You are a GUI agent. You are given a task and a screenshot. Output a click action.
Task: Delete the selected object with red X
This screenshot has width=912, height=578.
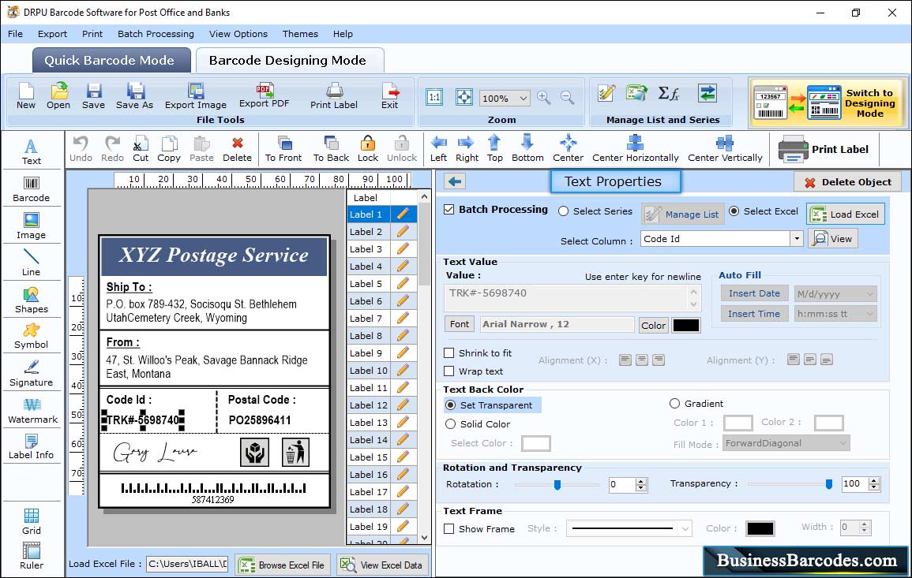tap(238, 149)
